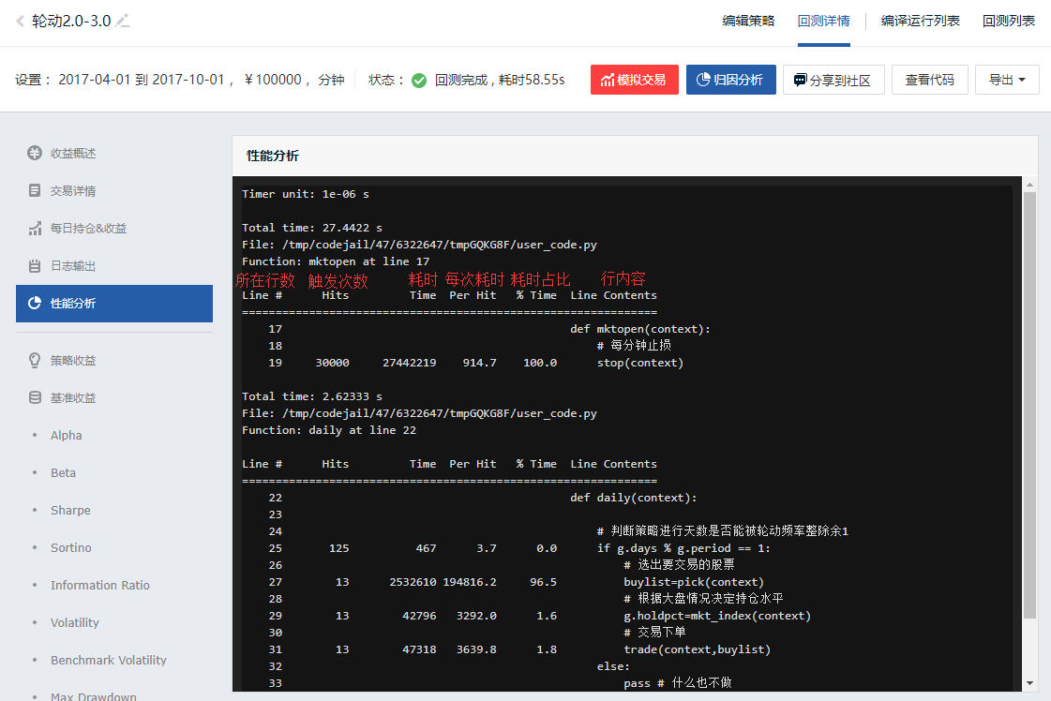Click the blue 归因分析 button
The height and width of the screenshot is (701, 1051).
[730, 80]
